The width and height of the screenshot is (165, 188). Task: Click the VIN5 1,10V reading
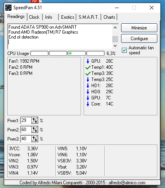point(72,149)
